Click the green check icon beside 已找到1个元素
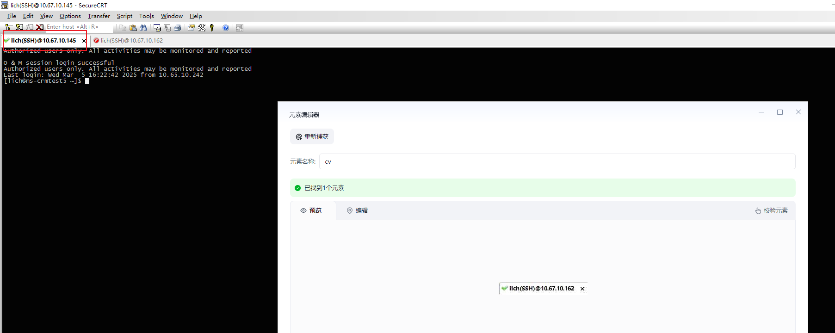This screenshot has height=333, width=835. point(297,188)
